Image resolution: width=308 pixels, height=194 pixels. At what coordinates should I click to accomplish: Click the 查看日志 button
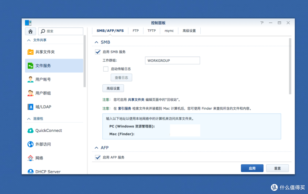click(121, 78)
